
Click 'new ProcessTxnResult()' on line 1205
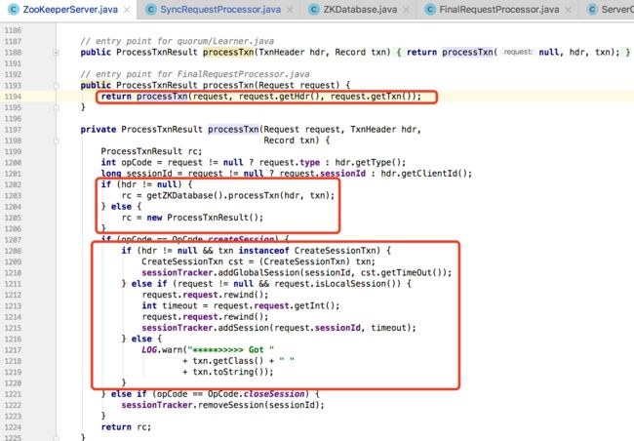coord(202,218)
